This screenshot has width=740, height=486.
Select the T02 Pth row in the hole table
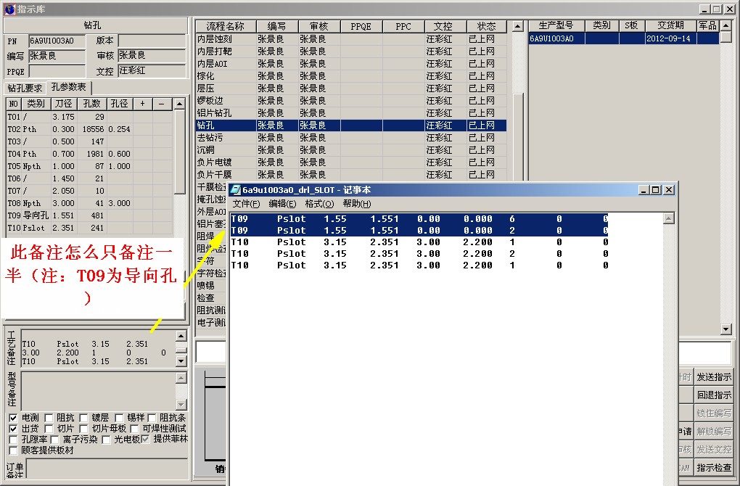(90, 129)
